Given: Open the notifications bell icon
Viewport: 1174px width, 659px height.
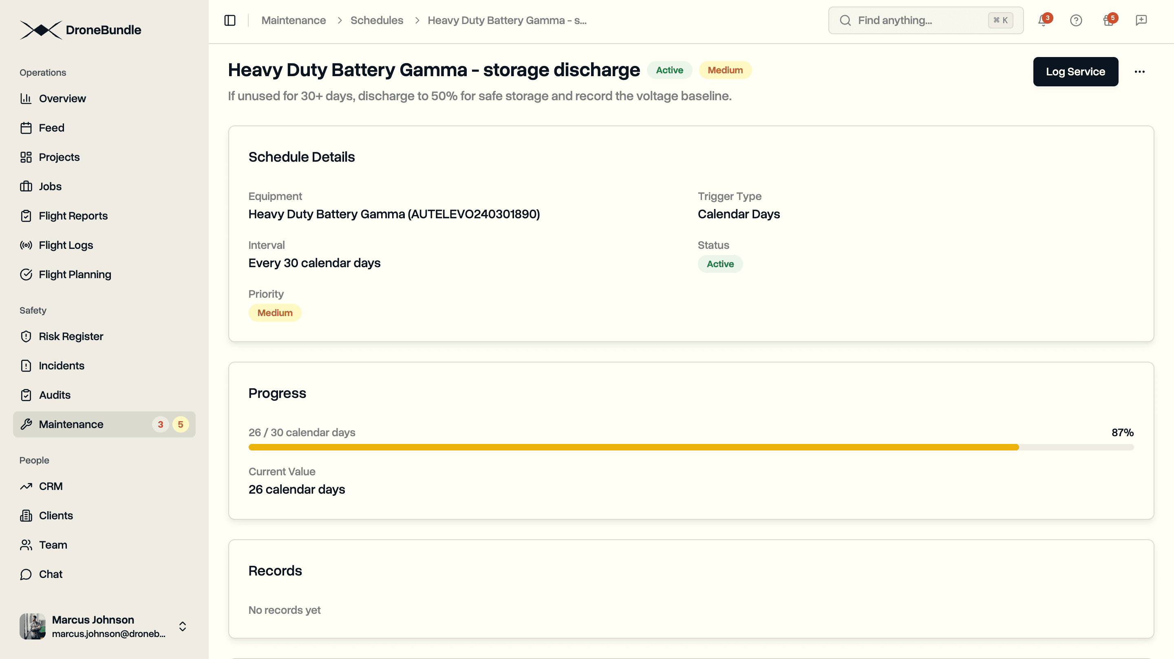Looking at the screenshot, I should coord(1043,20).
